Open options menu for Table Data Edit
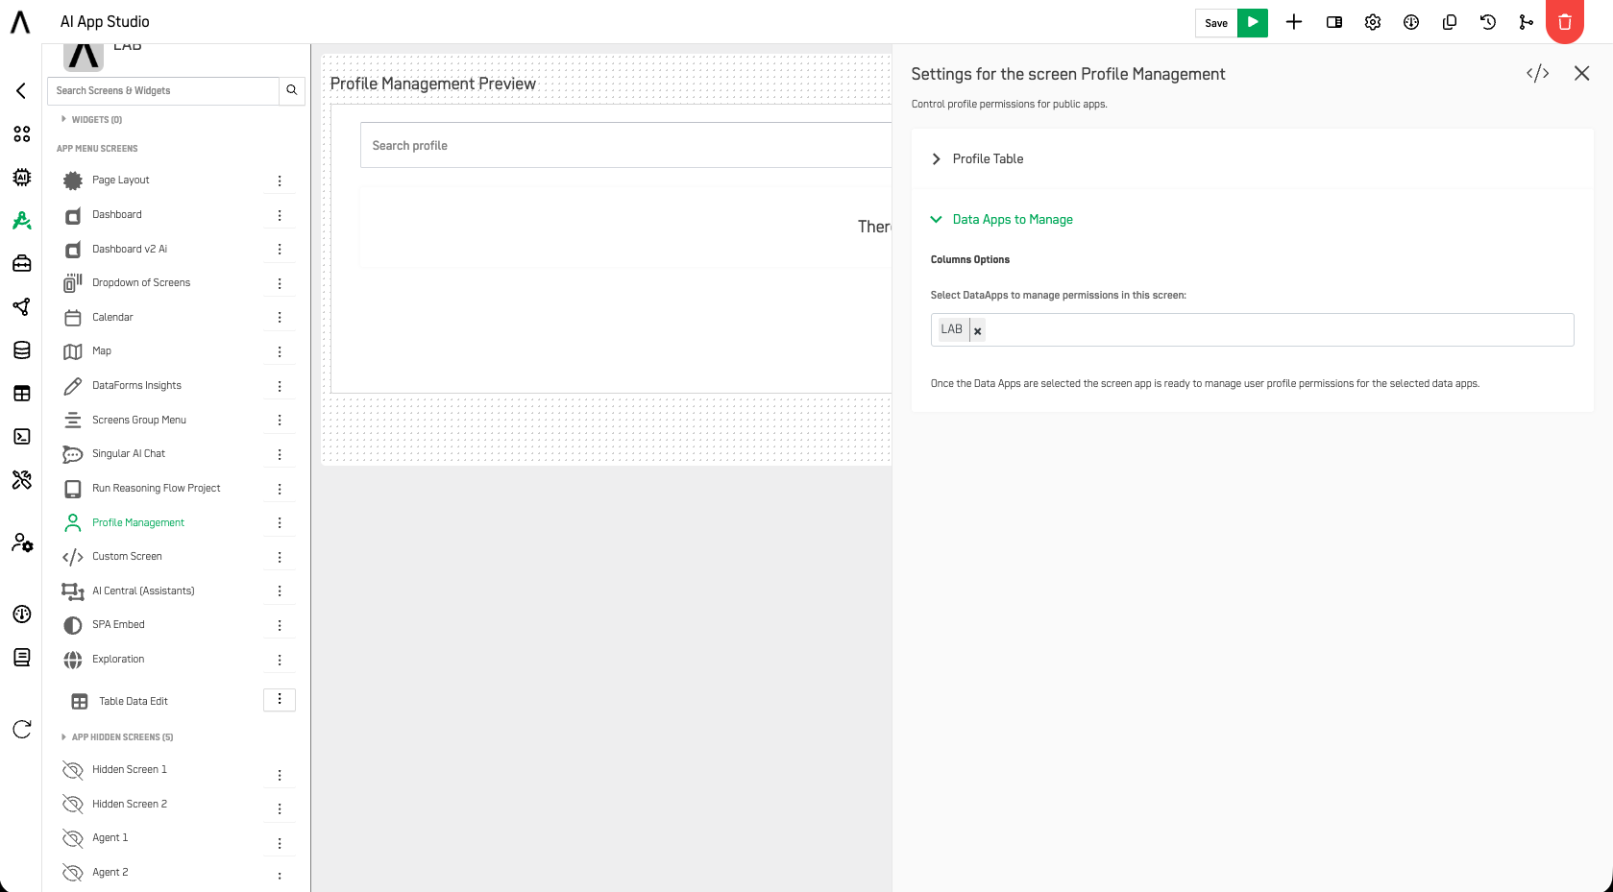1613x892 pixels. 280,699
